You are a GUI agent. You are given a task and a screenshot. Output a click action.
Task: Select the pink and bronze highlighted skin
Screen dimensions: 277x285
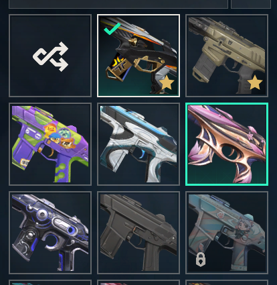click(227, 144)
